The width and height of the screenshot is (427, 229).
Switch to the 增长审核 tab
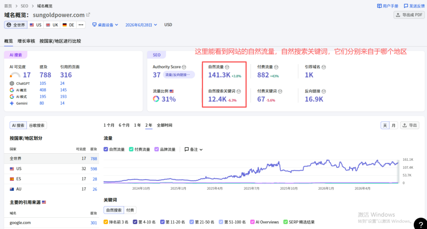[x=26, y=41]
